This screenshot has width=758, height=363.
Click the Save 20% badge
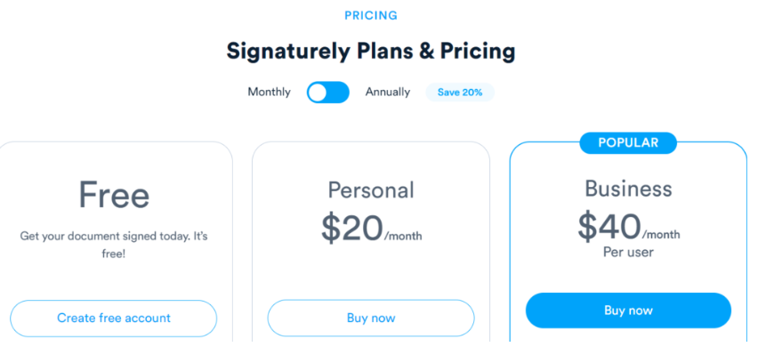coord(460,93)
